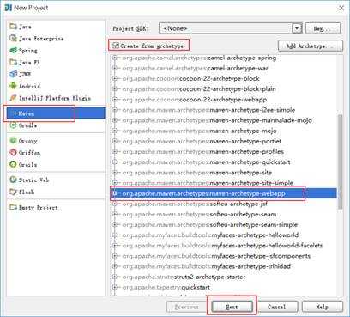Image resolution: width=350 pixels, height=317 pixels.
Task: Select cocoon-22-archetype-webapp row
Action: [195, 100]
